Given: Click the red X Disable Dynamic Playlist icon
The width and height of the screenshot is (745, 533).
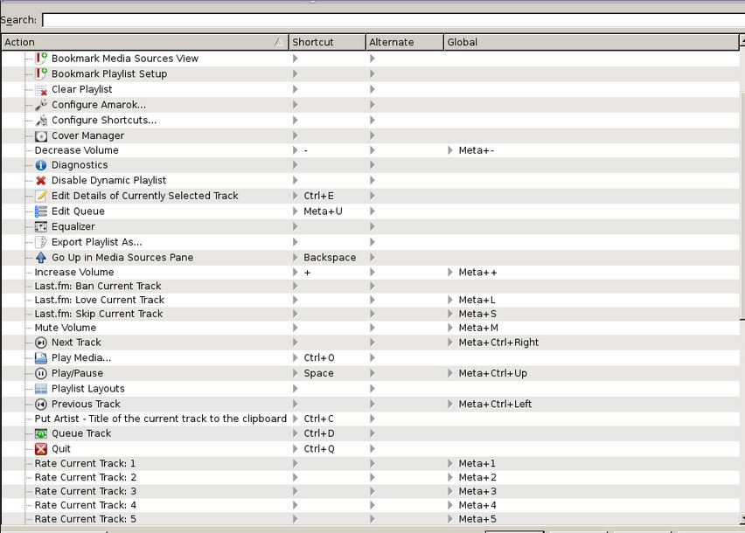Looking at the screenshot, I should click(x=41, y=180).
